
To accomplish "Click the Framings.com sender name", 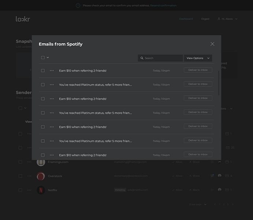I will pos(58,162).
